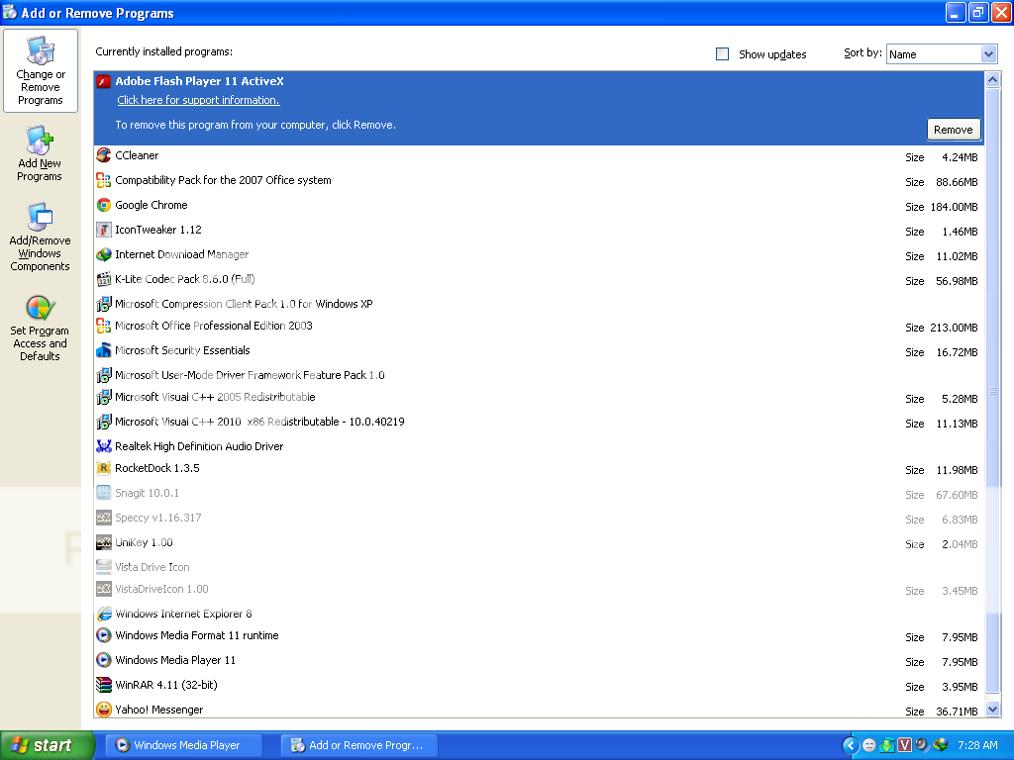Image resolution: width=1014 pixels, height=760 pixels.
Task: Open 'Click here for support information' link
Action: 198,100
